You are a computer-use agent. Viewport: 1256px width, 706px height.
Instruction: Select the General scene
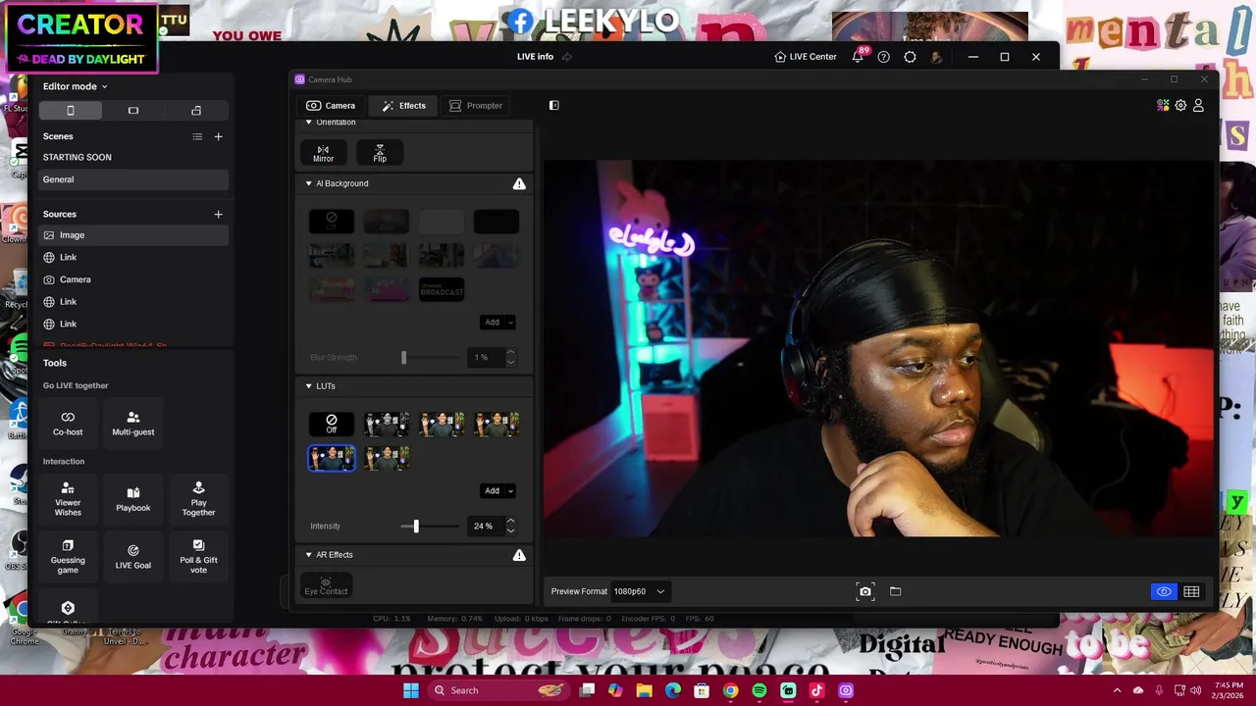click(134, 179)
